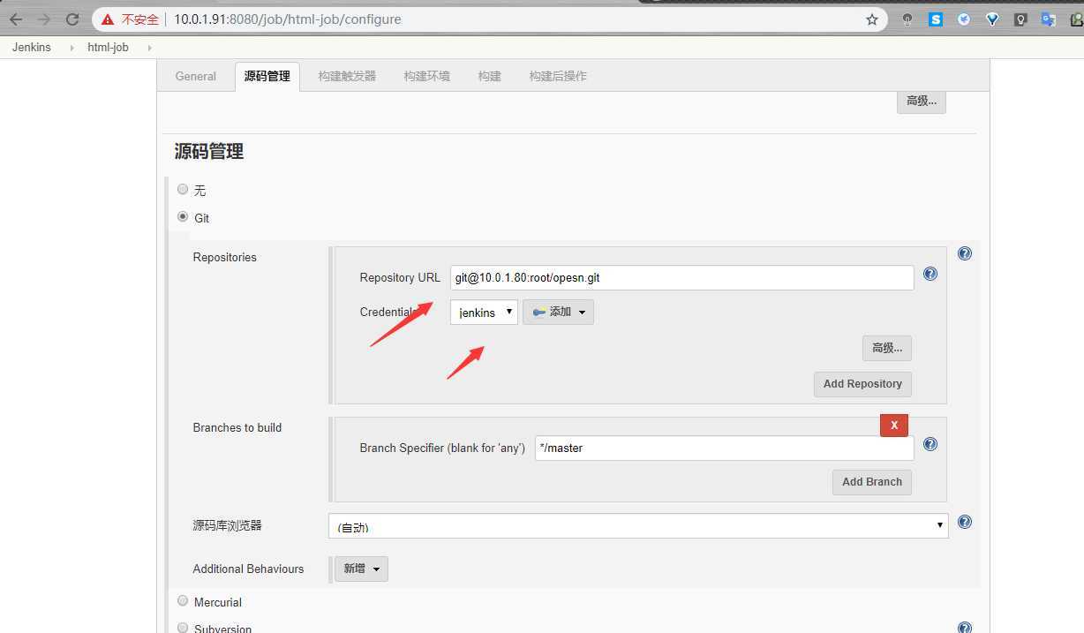Screen dimensions: 1084x633
Task: Switch to the 源码管理 tab
Action: pos(267,76)
